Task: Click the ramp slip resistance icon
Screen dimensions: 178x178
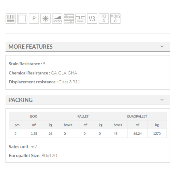Action: (x=57, y=19)
